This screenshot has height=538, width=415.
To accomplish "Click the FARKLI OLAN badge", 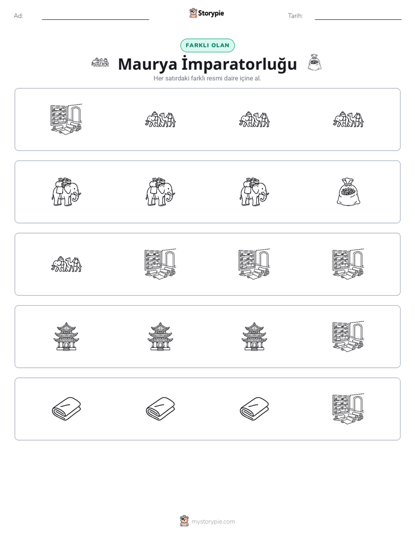I will (208, 45).
